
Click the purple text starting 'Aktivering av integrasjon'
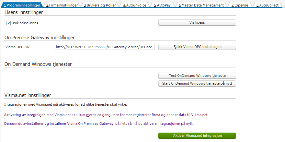[106, 115]
